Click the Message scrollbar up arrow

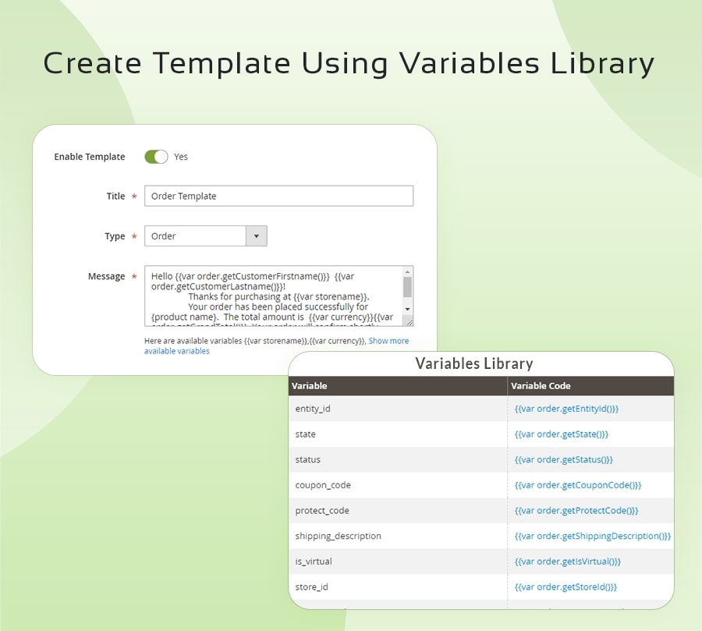click(x=407, y=272)
